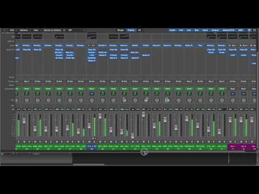Open instrument slot on Tambourine strip
Image resolution: width=259 pixels, height=194 pixels.
click(189, 45)
